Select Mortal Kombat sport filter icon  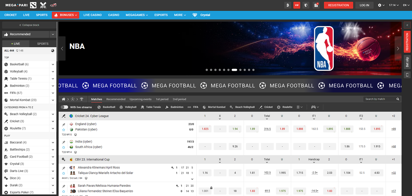pos(204,107)
